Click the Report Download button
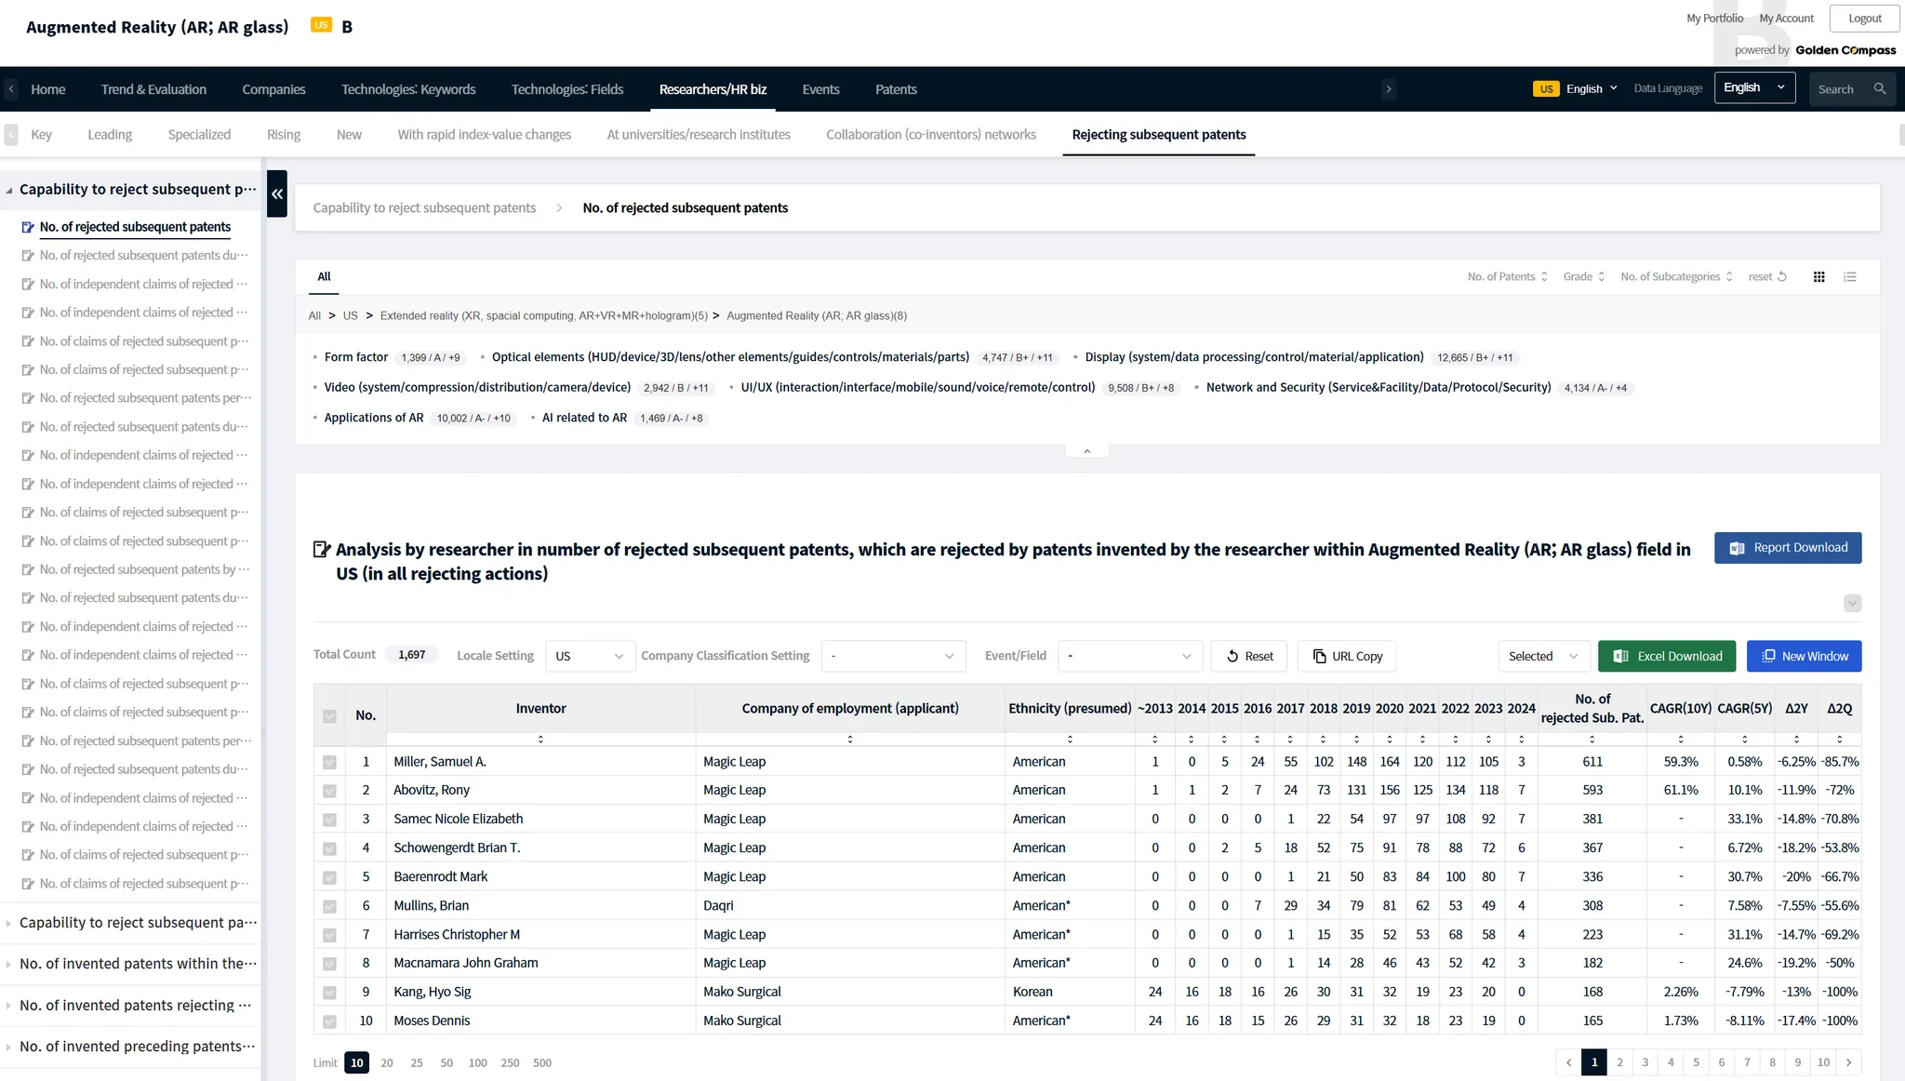Image resolution: width=1905 pixels, height=1081 pixels. [x=1787, y=548]
